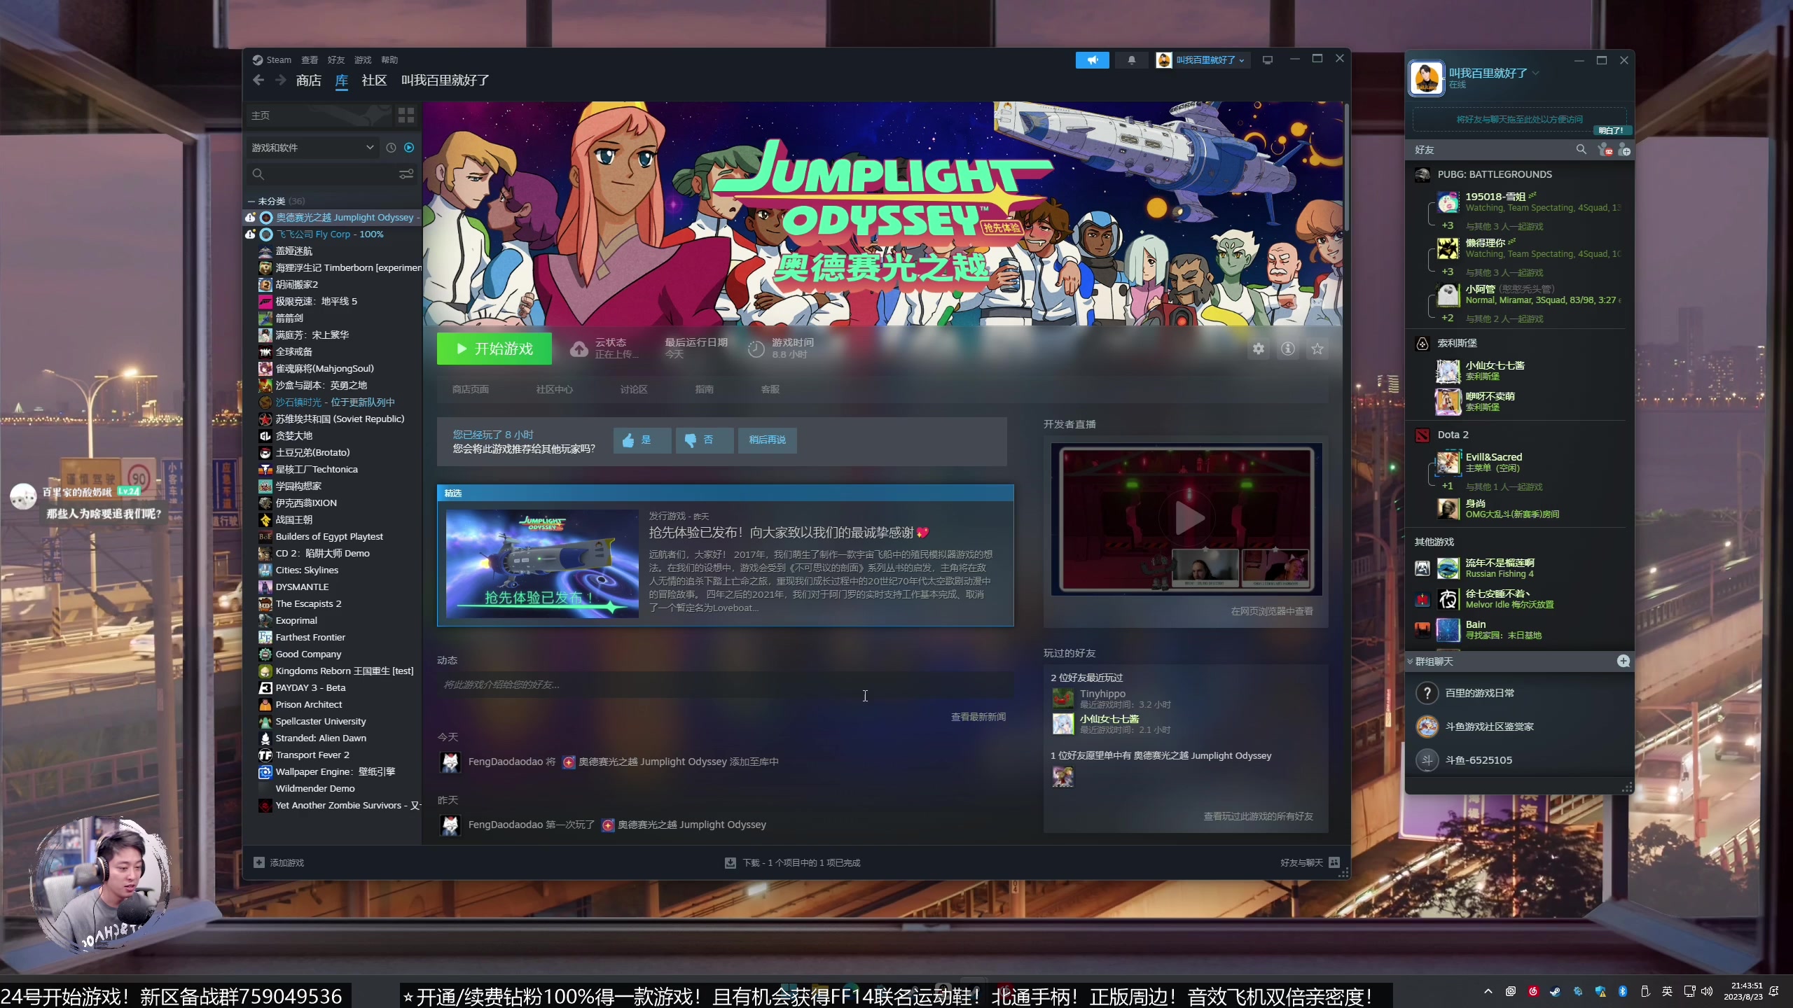Open chat with friend Bain
The image size is (1793, 1008).
point(1519,630)
